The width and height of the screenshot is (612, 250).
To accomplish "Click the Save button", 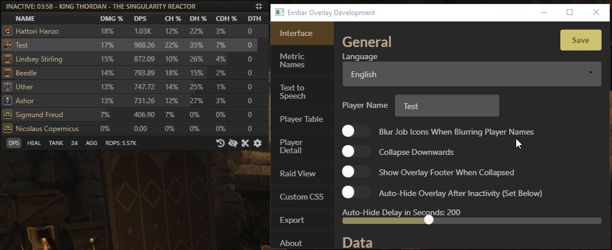I will click(x=581, y=40).
